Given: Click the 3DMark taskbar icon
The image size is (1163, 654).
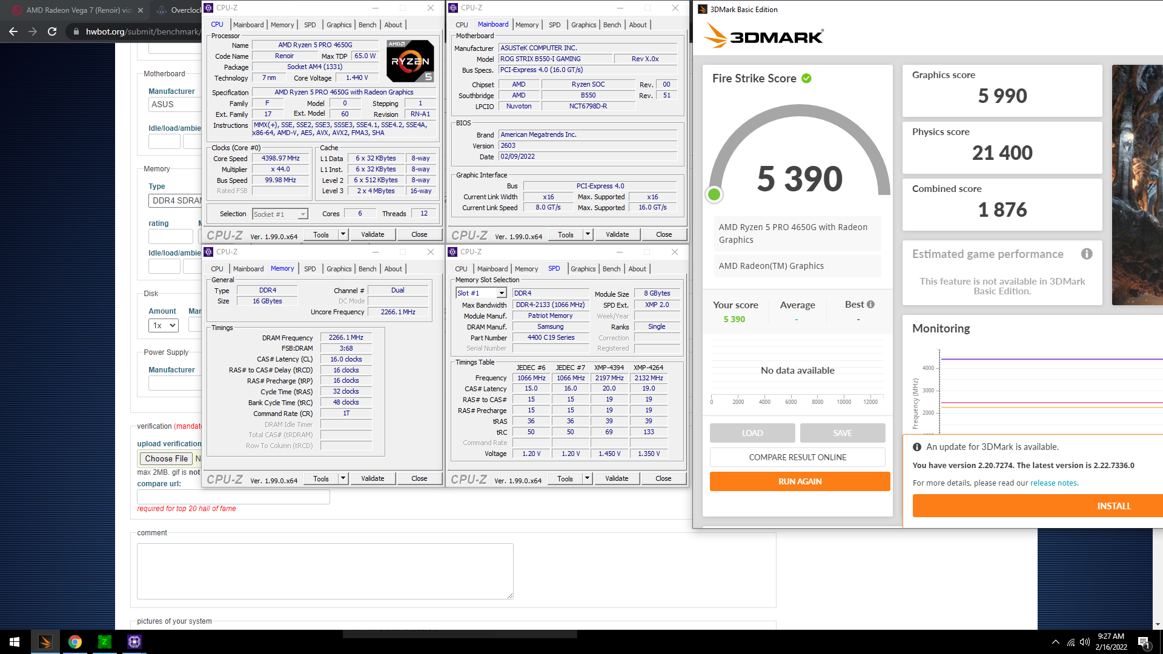Looking at the screenshot, I should pyautogui.click(x=45, y=642).
